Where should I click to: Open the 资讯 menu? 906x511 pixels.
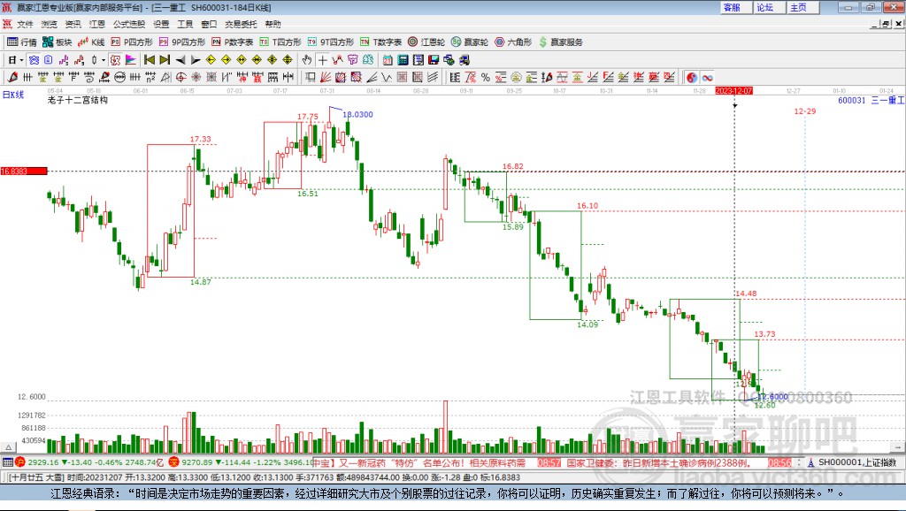(x=73, y=24)
